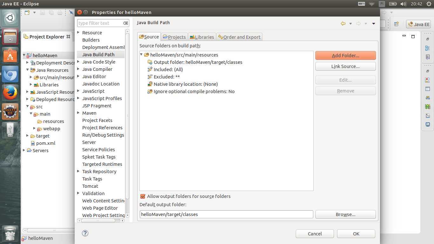The height and width of the screenshot is (244, 434).
Task: Open the USB drive launcher icon
Action: pos(10,130)
